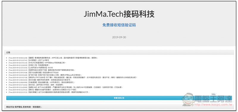Click the 查看全部公告 button
This screenshot has width=238, height=112.
click(x=119, y=98)
